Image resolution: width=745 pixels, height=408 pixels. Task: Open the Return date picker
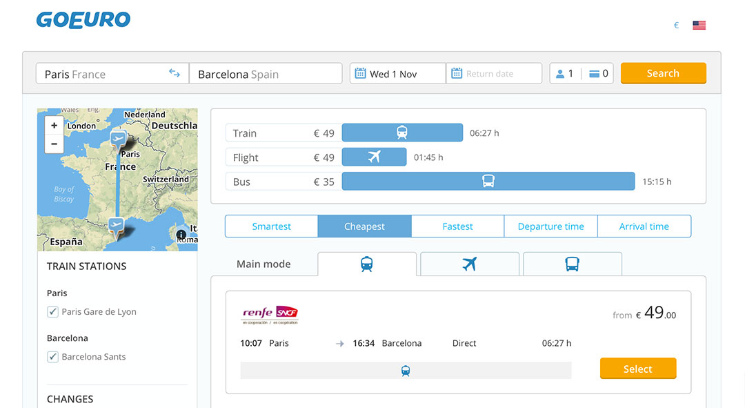(493, 74)
